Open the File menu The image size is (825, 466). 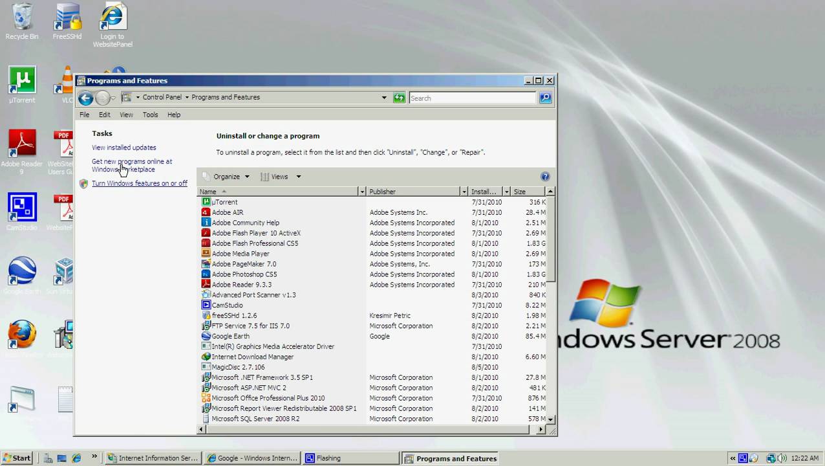point(85,115)
